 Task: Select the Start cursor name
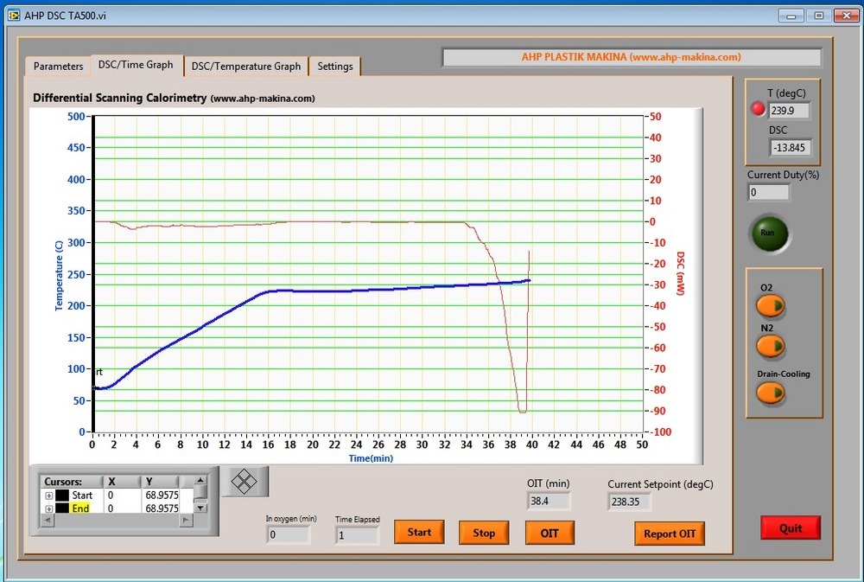point(82,496)
